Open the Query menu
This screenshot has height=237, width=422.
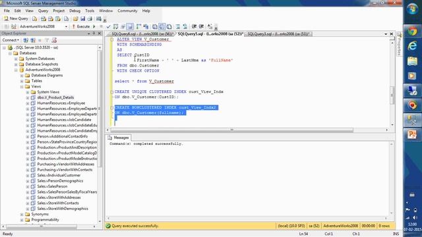pos(43,11)
